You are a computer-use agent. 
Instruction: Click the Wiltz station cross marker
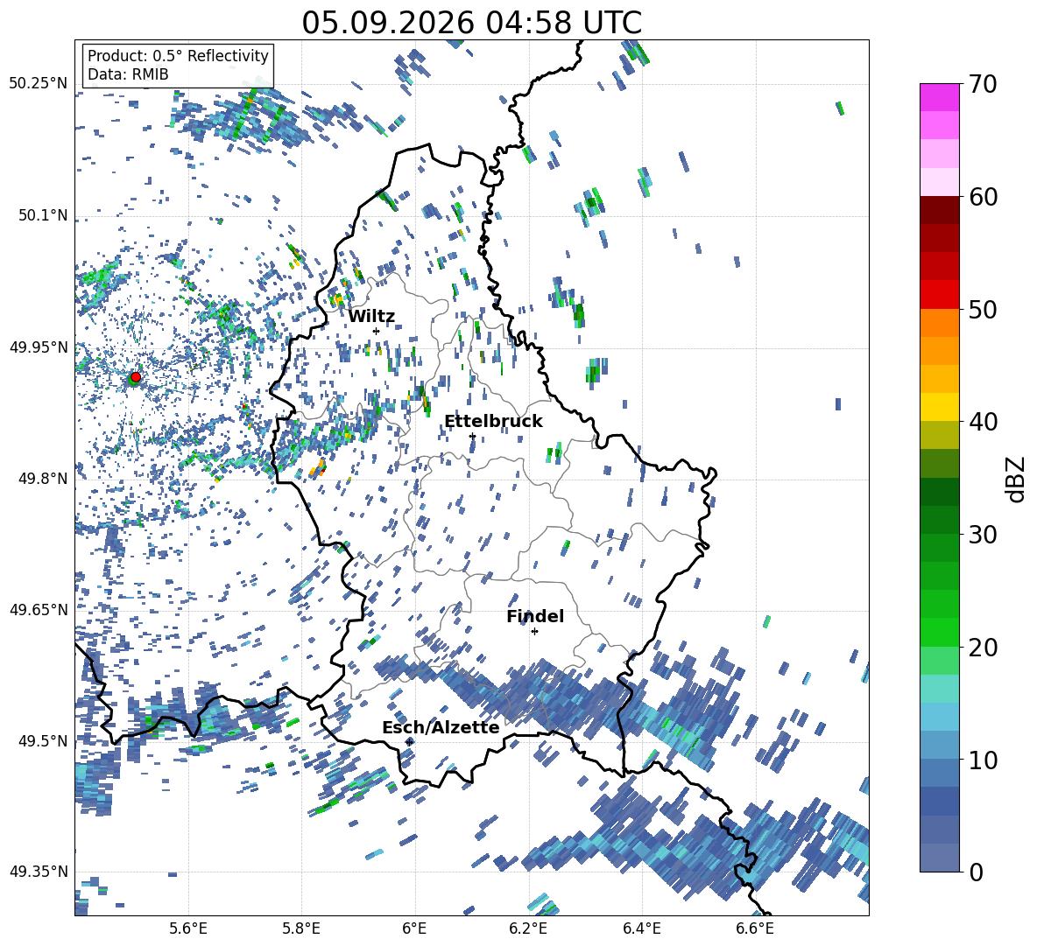pyautogui.click(x=377, y=331)
